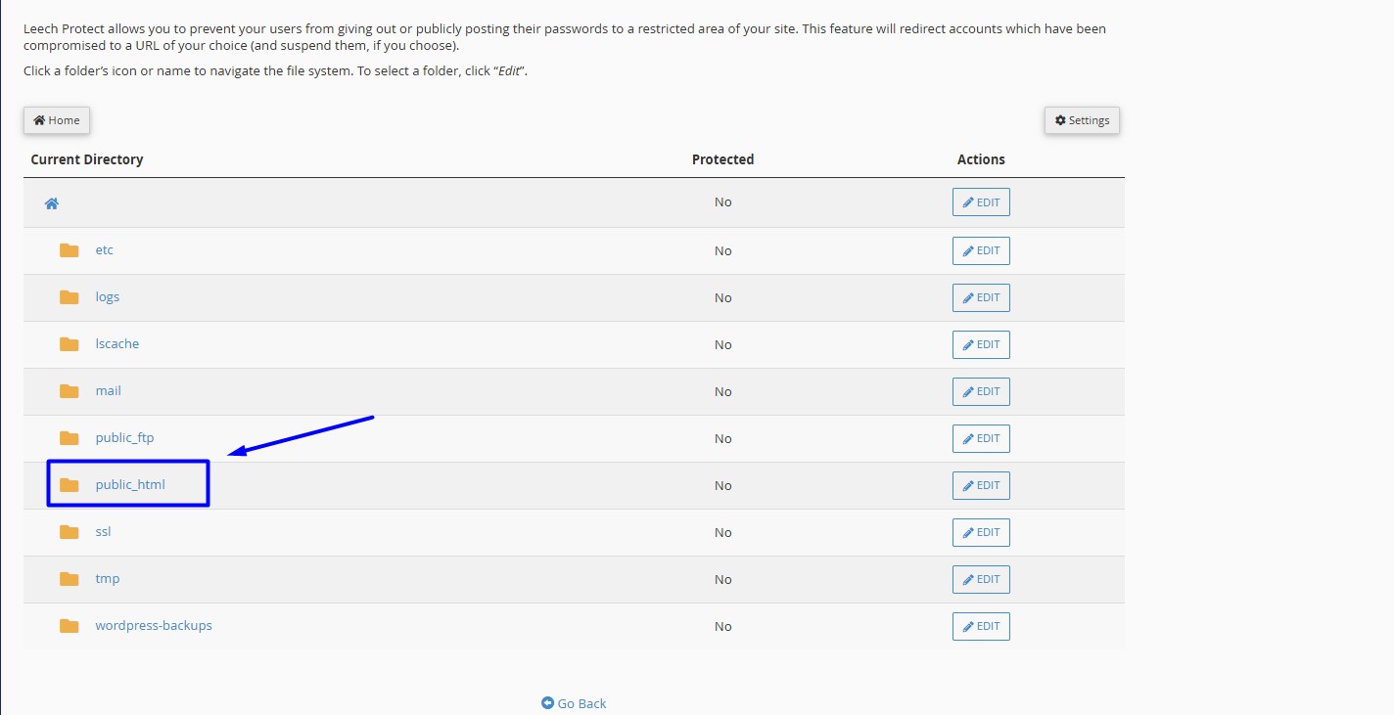The height and width of the screenshot is (715, 1394).
Task: Navigate into the tmp folder name
Action: (108, 579)
